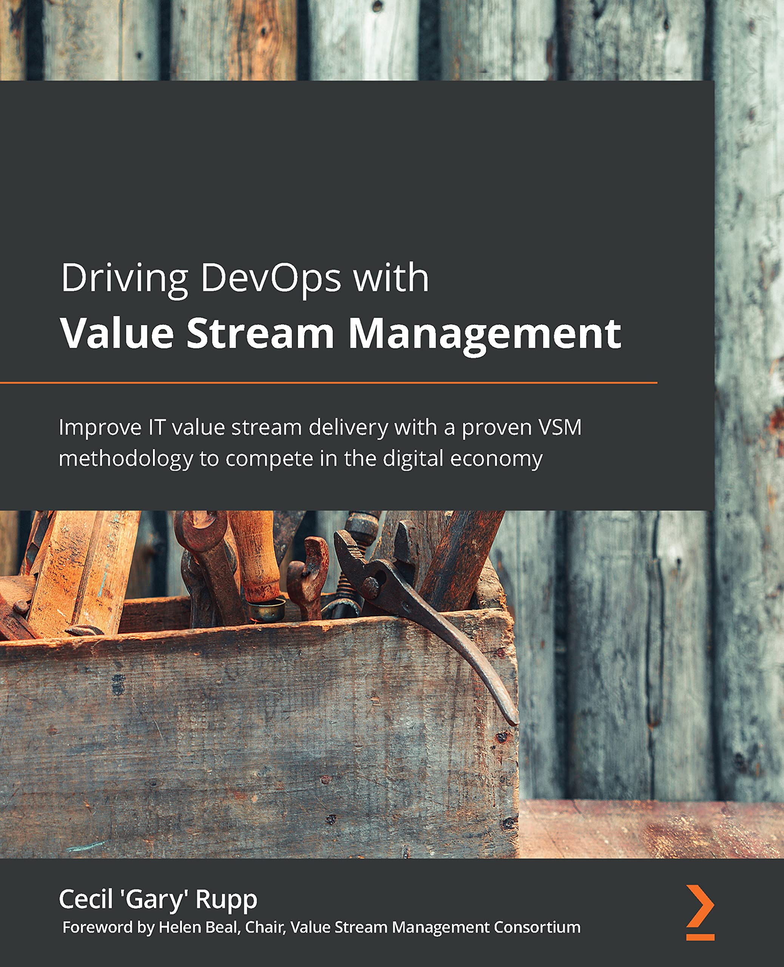Click the 'Foreword by Helen Beal' line
Screen dimensions: 784x967
(150, 927)
